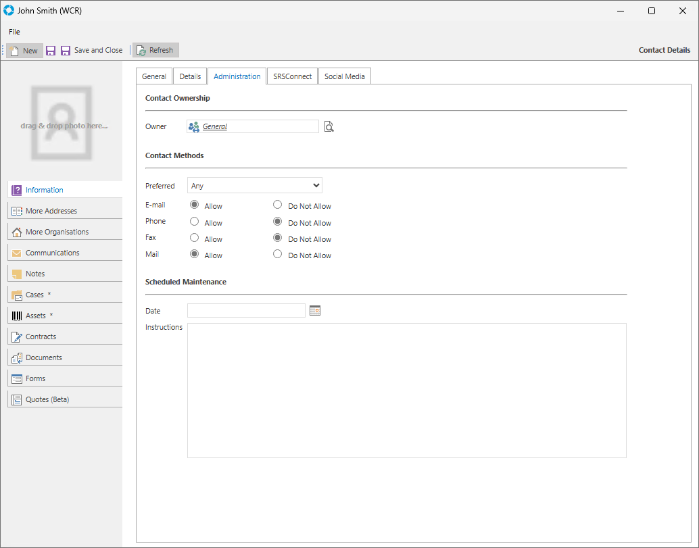699x548 pixels.
Task: Set Mail to Do Not Allow
Action: [277, 254]
